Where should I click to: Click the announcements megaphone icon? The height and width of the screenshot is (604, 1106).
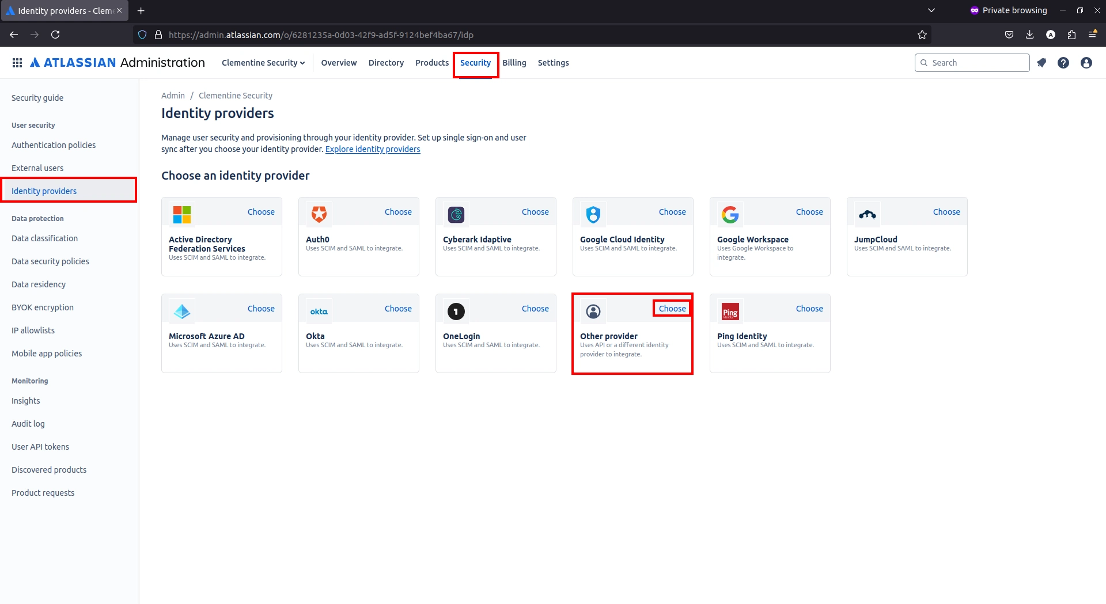[x=1041, y=62]
